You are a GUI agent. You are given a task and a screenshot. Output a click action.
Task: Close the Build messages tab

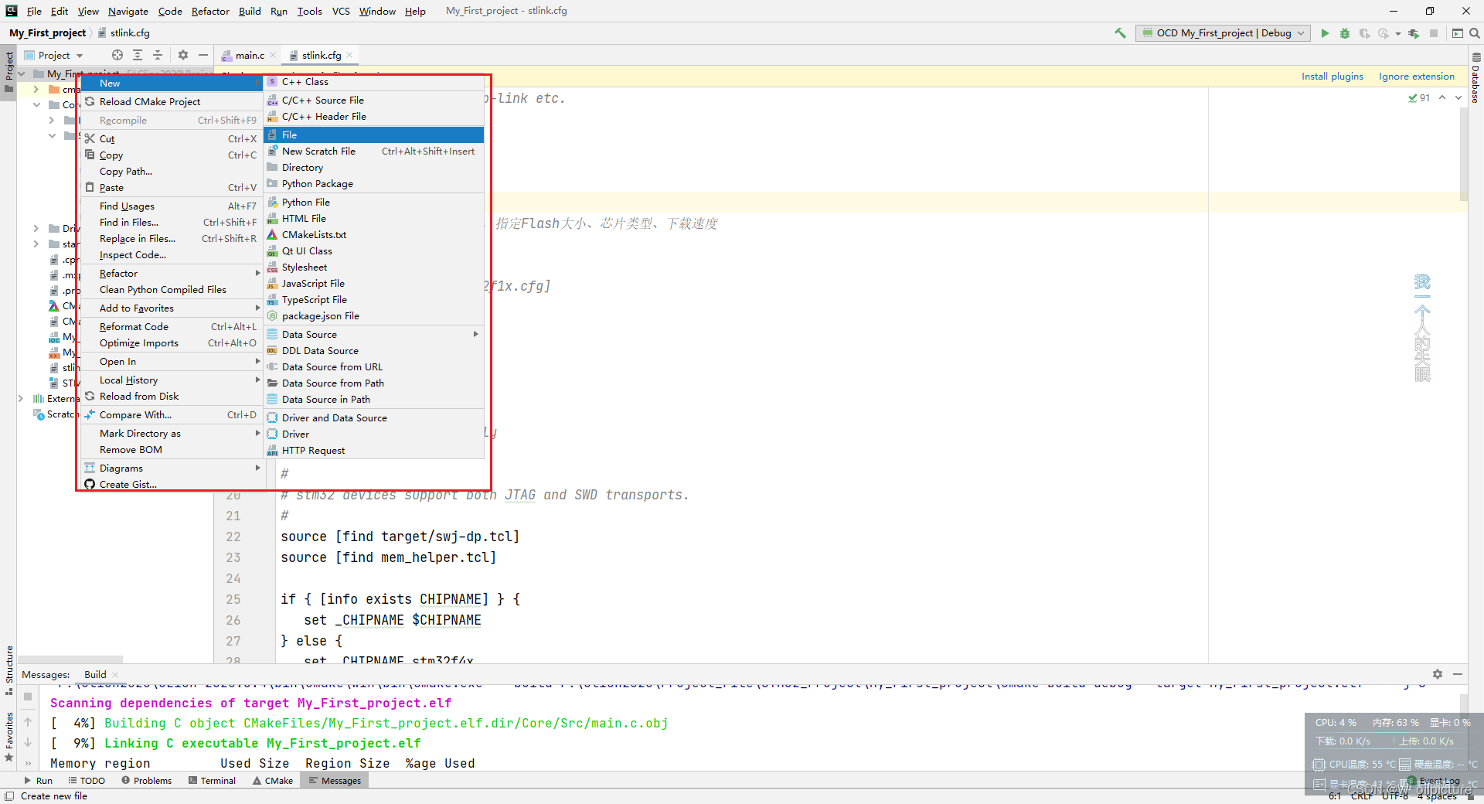coord(115,675)
